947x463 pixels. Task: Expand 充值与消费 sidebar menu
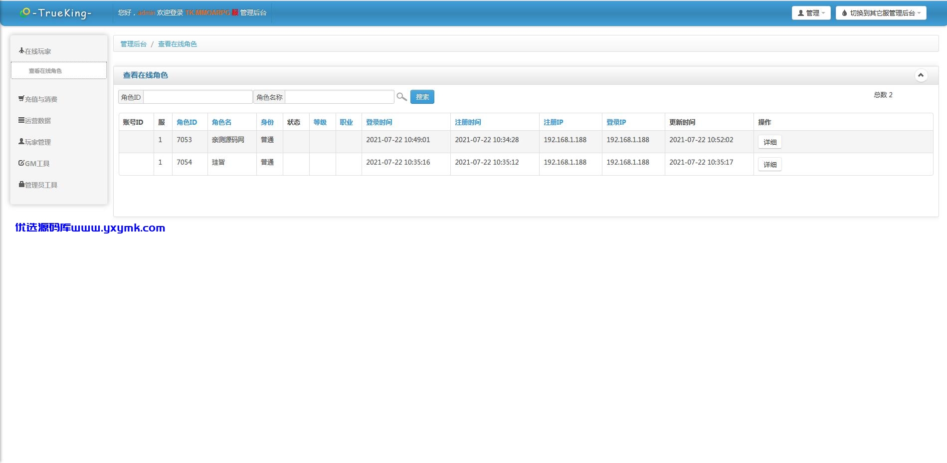tap(38, 99)
